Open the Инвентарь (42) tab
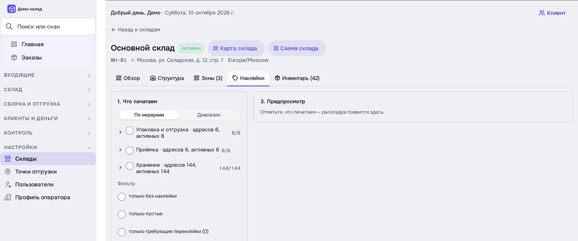This screenshot has height=241, width=578. 297,78
